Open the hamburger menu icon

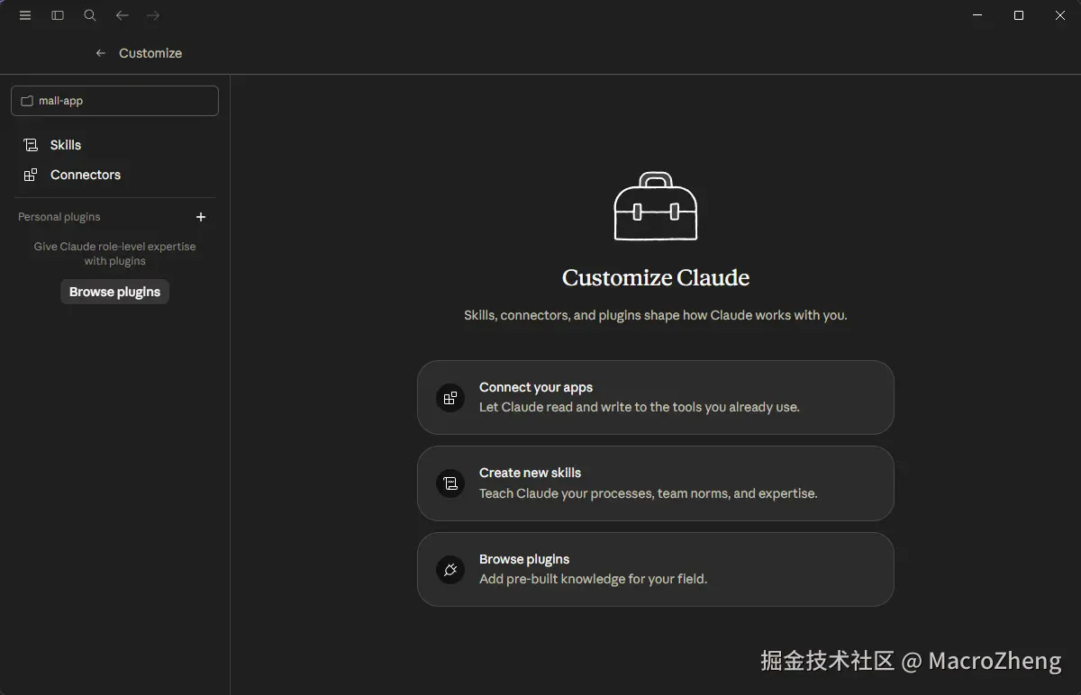[x=25, y=15]
